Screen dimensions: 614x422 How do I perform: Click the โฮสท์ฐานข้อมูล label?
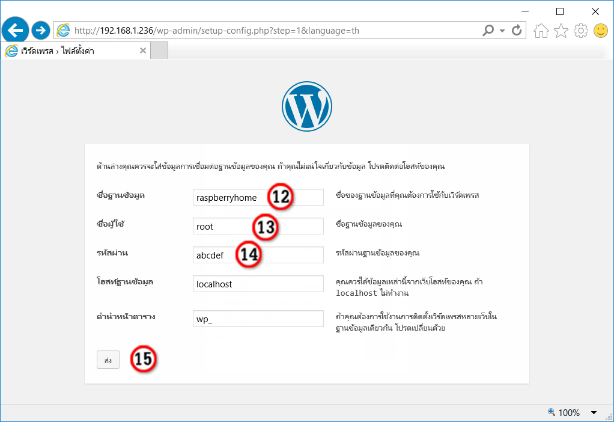click(x=125, y=282)
